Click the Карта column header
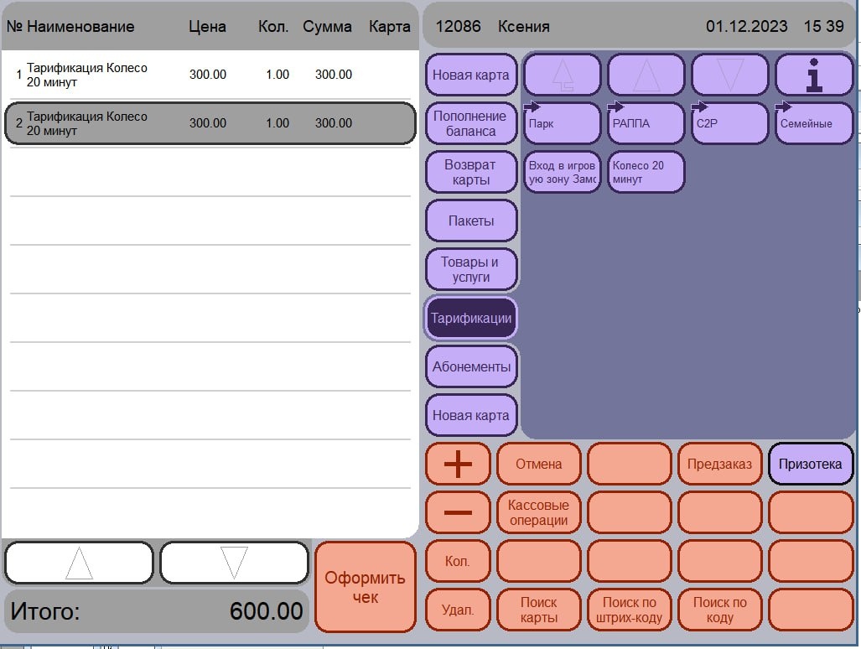 point(389,26)
